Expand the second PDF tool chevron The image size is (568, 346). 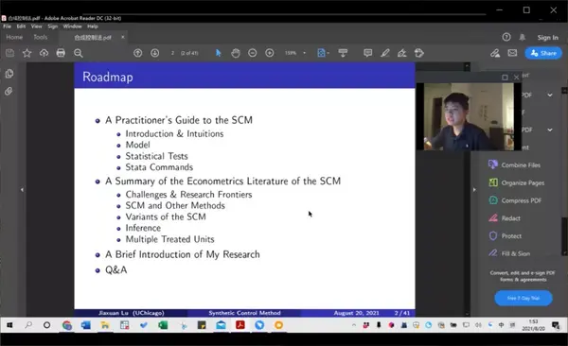coord(550,130)
